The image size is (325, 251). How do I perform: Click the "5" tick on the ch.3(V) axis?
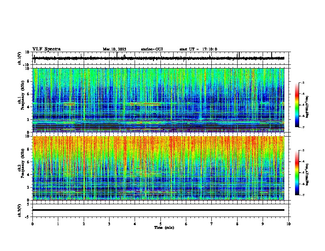(28, 204)
